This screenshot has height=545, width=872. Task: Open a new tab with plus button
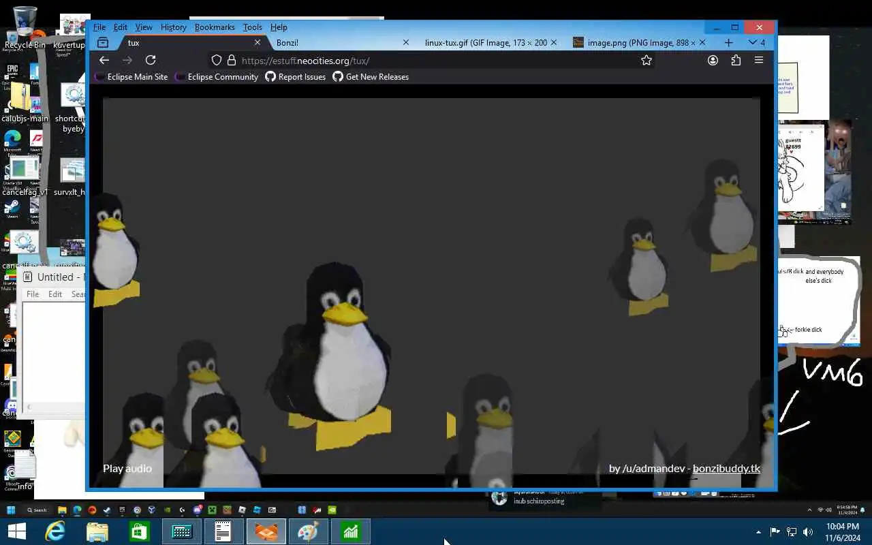[728, 42]
